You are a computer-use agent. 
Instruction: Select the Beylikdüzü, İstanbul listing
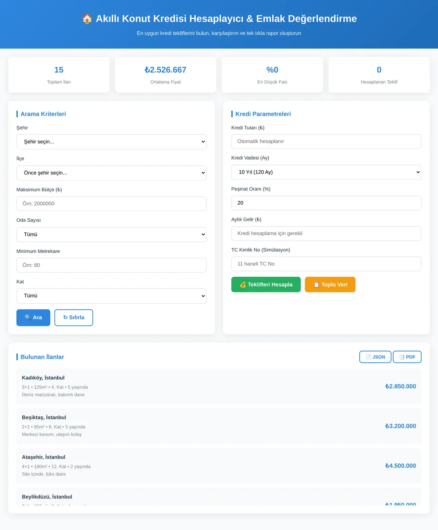219,497
